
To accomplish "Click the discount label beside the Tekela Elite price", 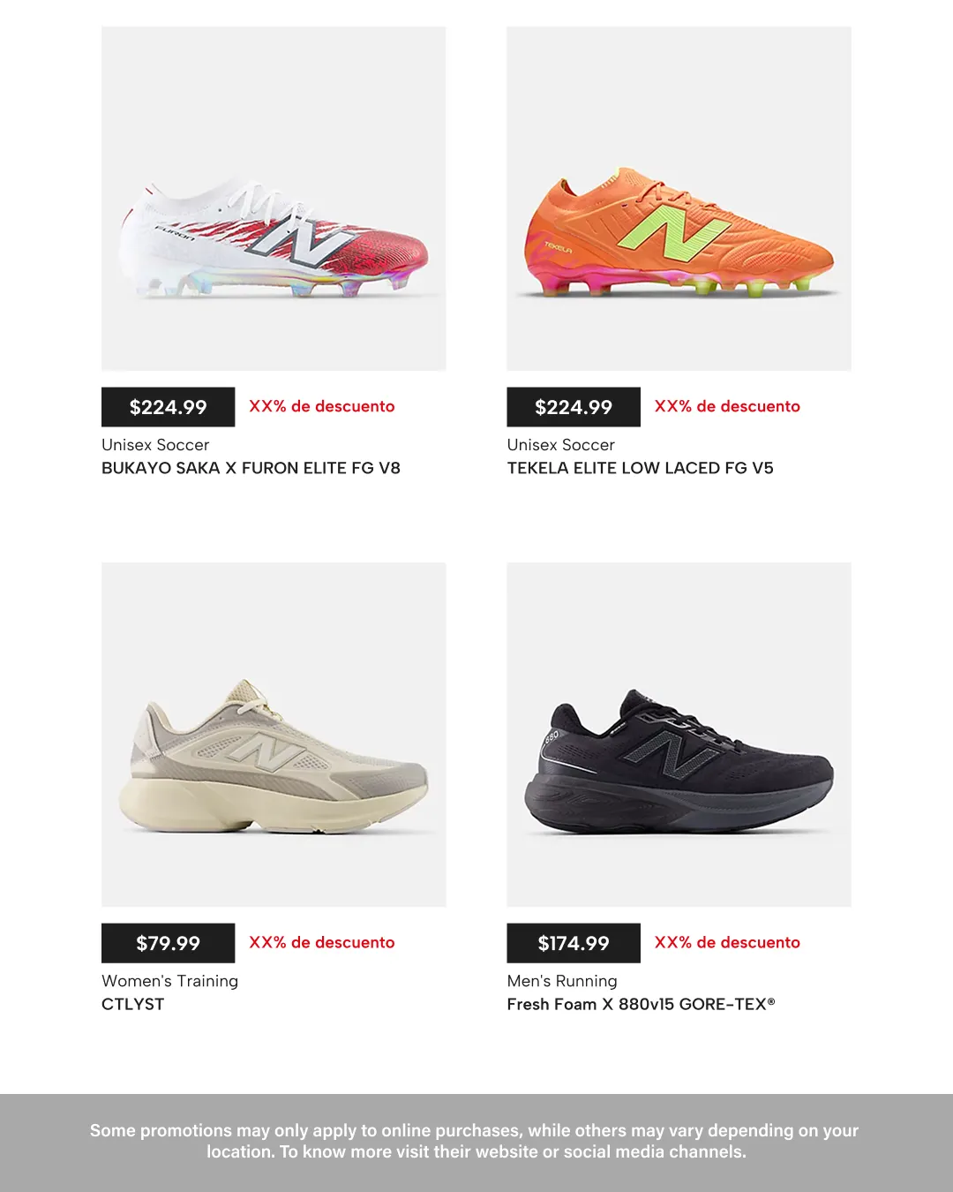I will [727, 406].
